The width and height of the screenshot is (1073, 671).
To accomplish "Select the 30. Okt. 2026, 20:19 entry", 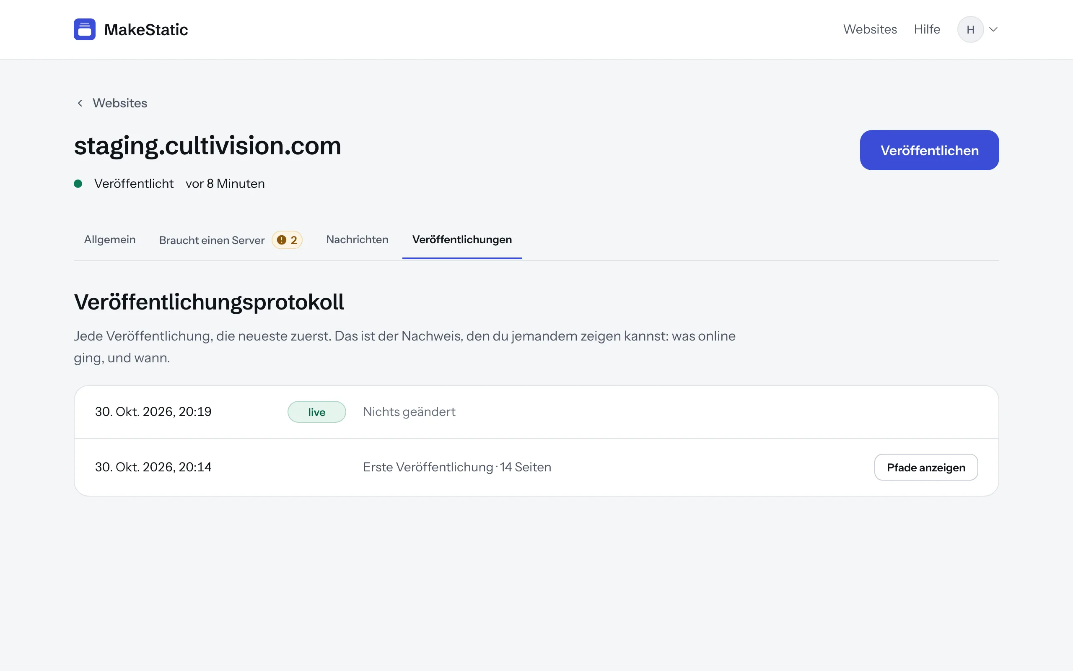I will click(x=536, y=412).
